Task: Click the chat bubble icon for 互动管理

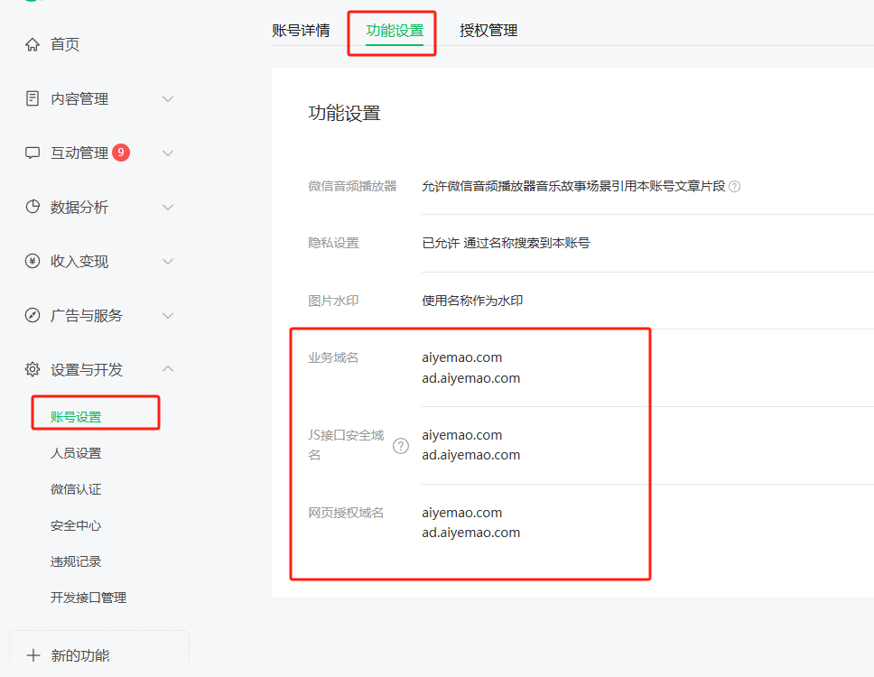Action: (x=33, y=153)
